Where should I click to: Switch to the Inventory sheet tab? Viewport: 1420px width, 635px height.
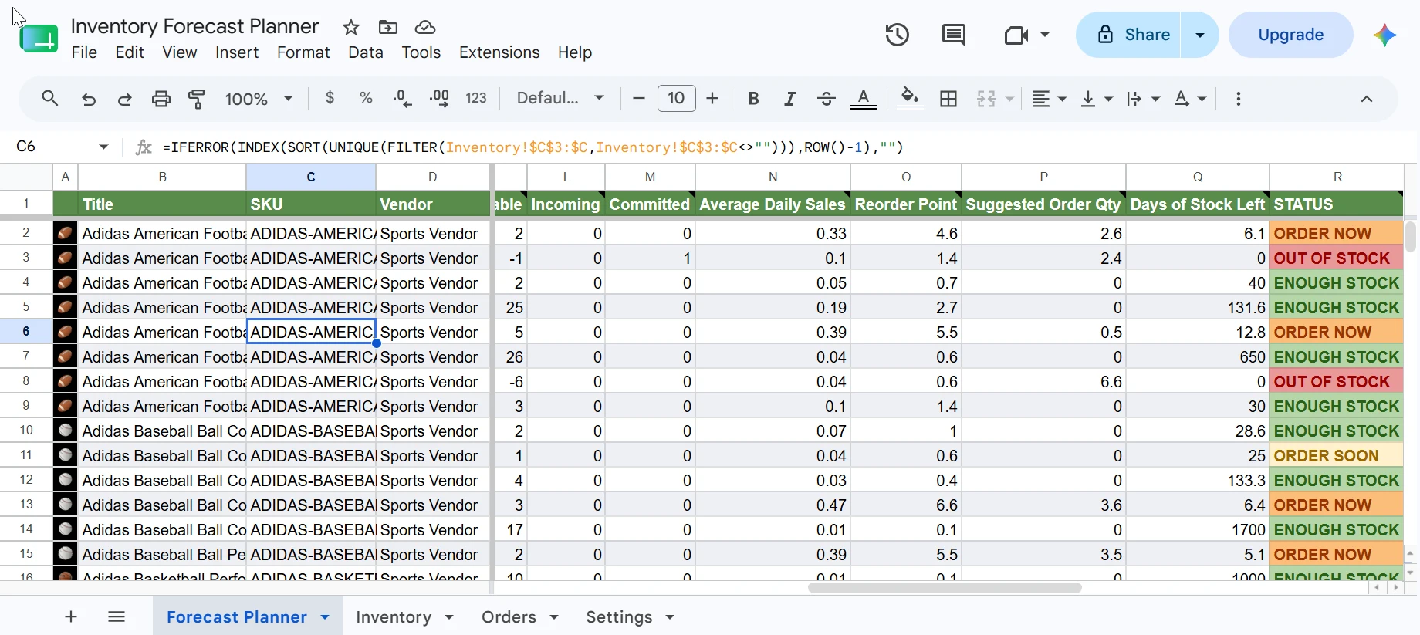coord(394,617)
